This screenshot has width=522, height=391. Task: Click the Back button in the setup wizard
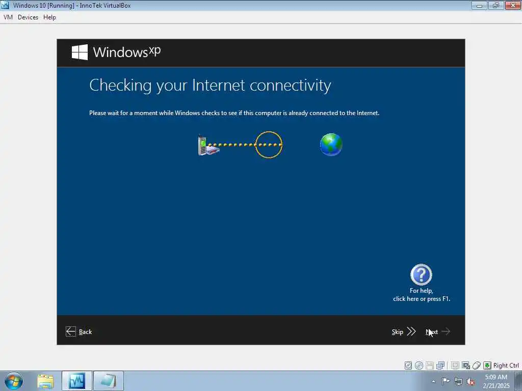(79, 331)
